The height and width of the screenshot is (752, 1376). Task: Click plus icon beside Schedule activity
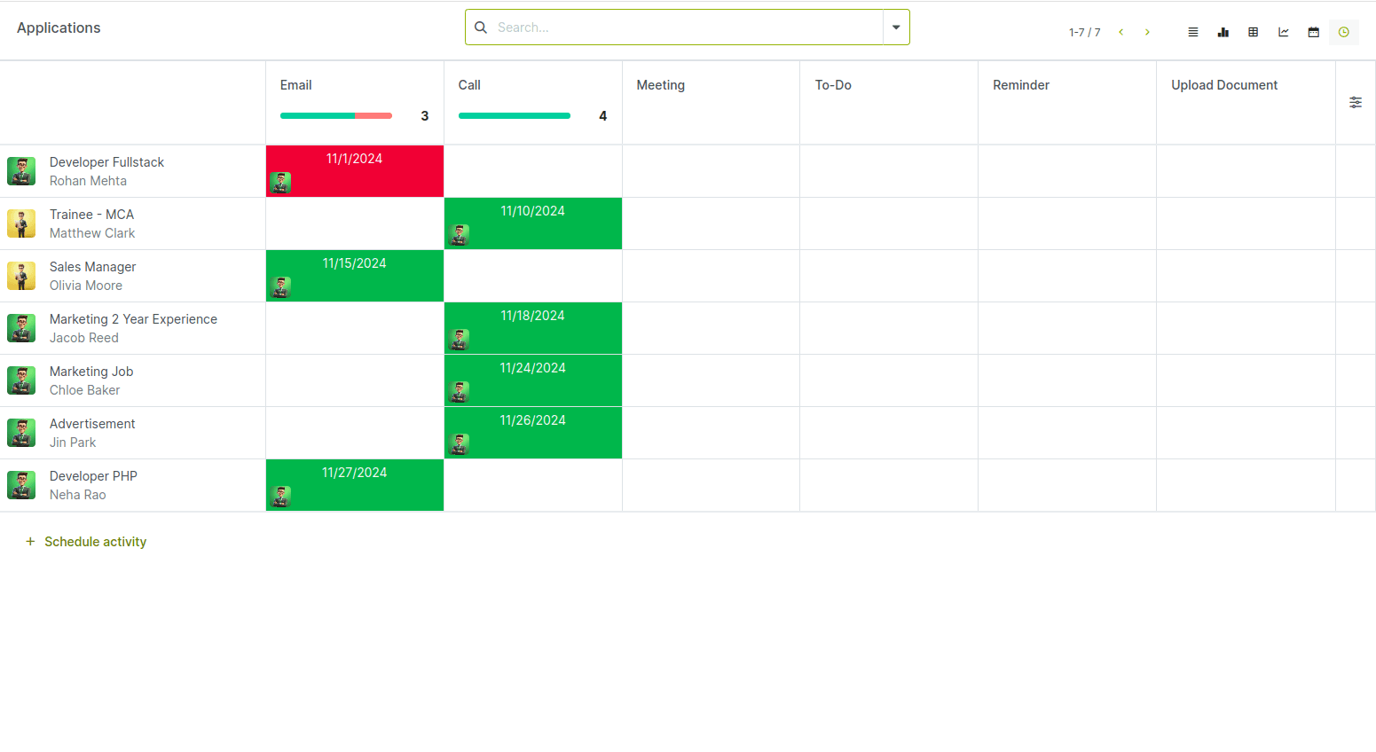[30, 542]
